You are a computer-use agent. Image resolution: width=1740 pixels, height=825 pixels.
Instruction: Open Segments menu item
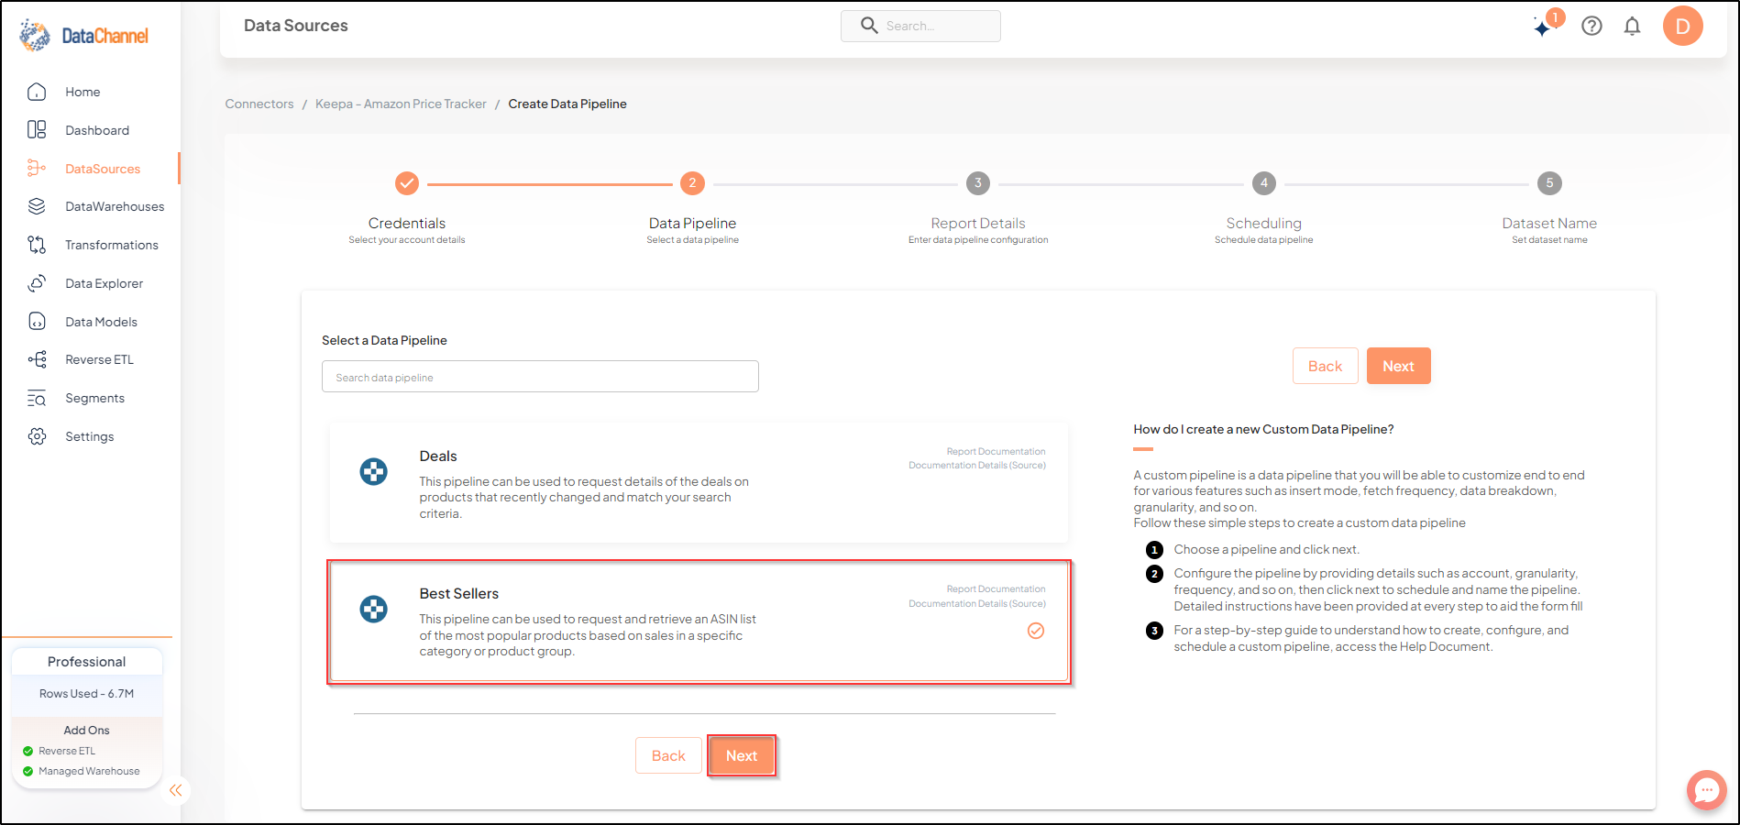tap(94, 398)
